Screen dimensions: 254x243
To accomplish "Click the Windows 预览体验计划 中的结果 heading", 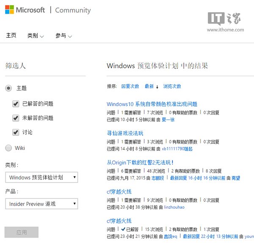I will tap(157, 66).
